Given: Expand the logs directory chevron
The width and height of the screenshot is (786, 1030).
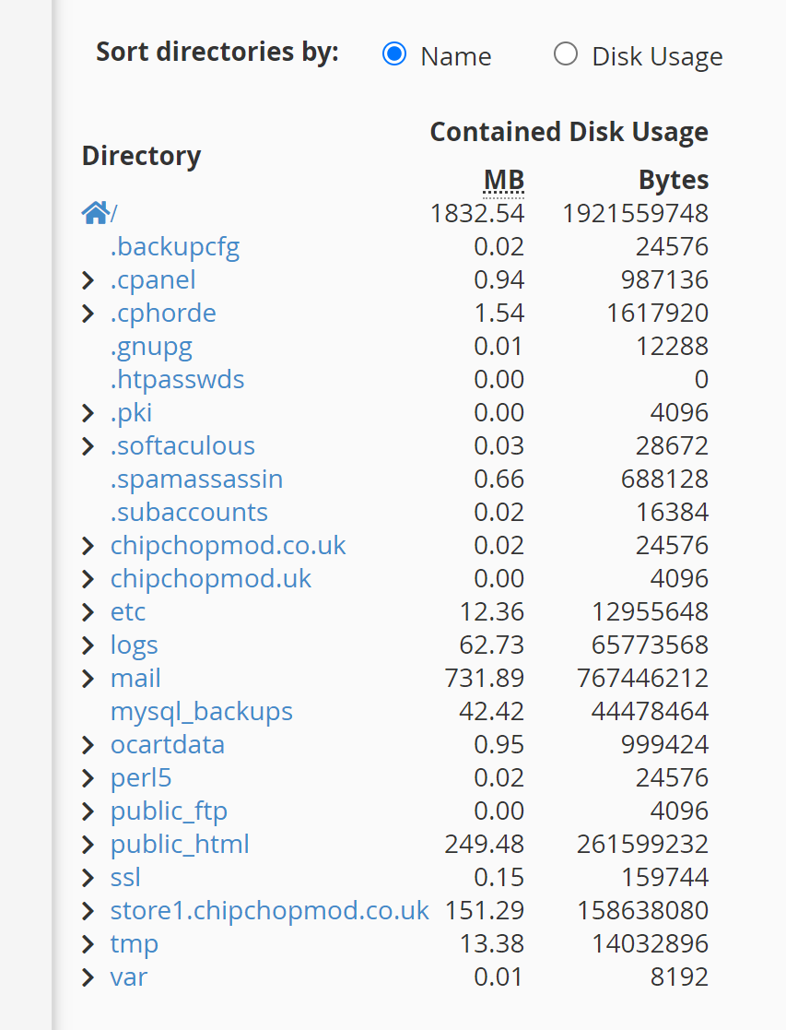Looking at the screenshot, I should [x=88, y=645].
